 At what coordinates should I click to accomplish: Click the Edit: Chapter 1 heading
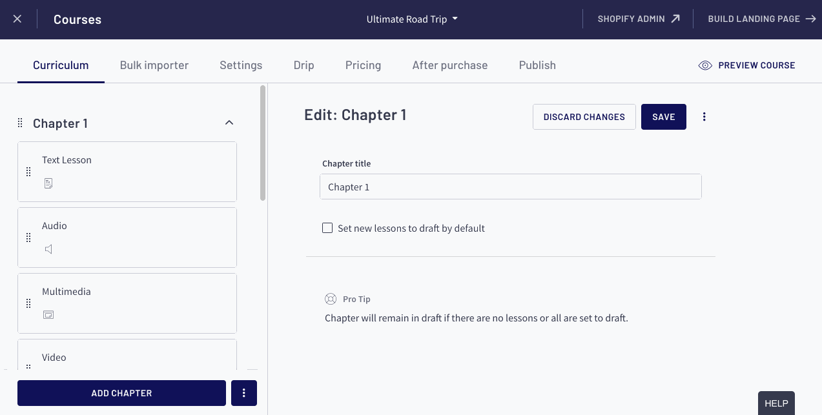pos(355,115)
